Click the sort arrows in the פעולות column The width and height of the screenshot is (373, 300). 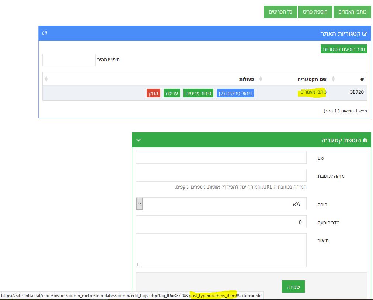[x=46, y=79]
